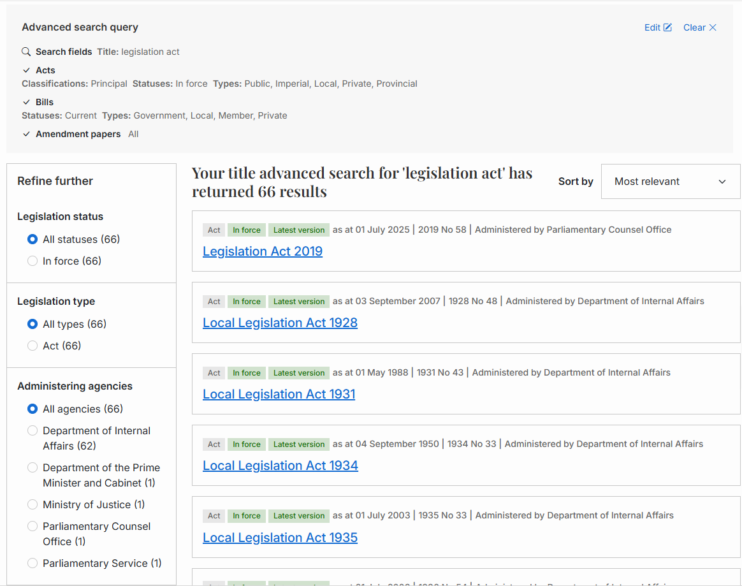Filter by Department of Internal Affairs agency
Image resolution: width=742 pixels, height=586 pixels.
pyautogui.click(x=33, y=430)
